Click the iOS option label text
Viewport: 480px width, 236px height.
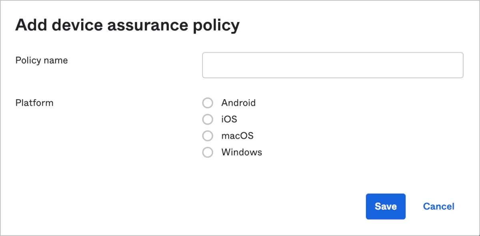point(229,119)
